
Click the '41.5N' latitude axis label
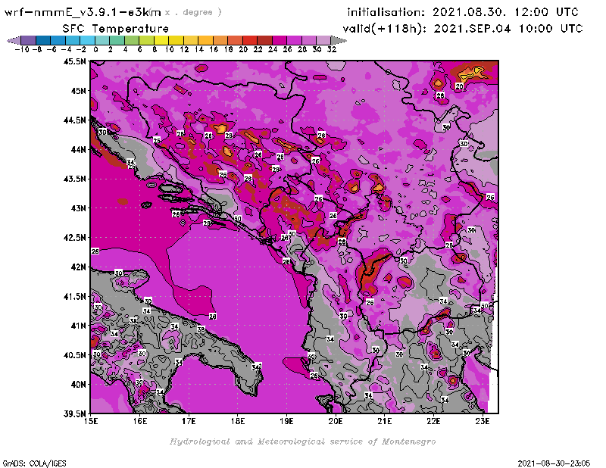[x=74, y=296]
